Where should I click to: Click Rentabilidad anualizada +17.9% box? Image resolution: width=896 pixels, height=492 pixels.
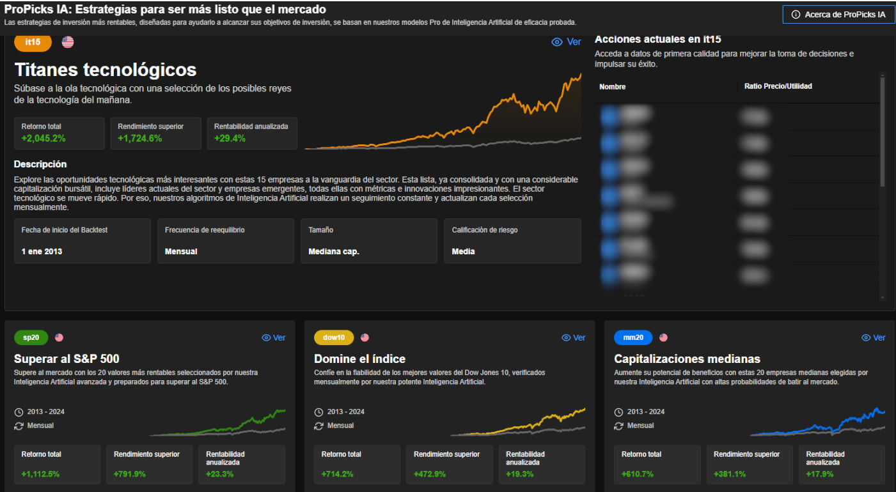pos(842,465)
